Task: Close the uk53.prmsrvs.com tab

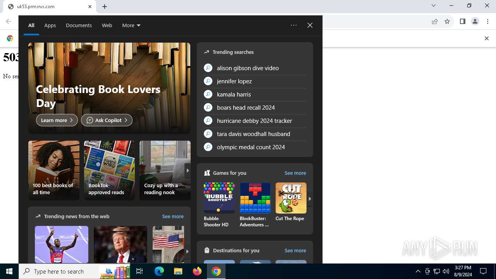Action: [x=90, y=7]
